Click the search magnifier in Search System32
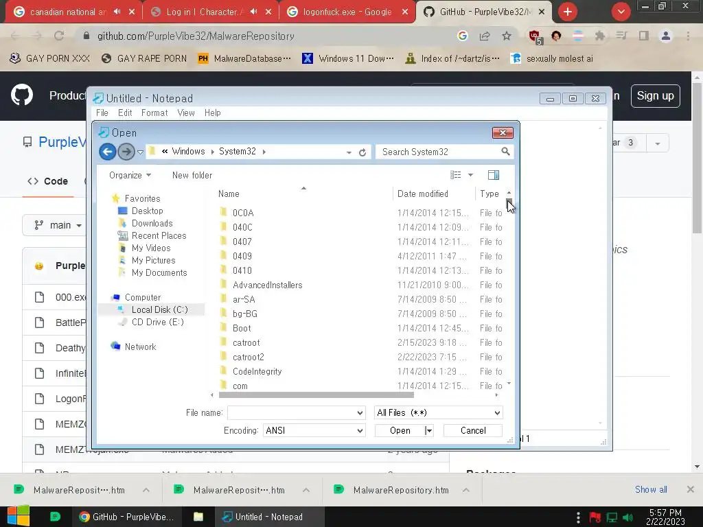The height and width of the screenshot is (527, 703). (x=505, y=152)
